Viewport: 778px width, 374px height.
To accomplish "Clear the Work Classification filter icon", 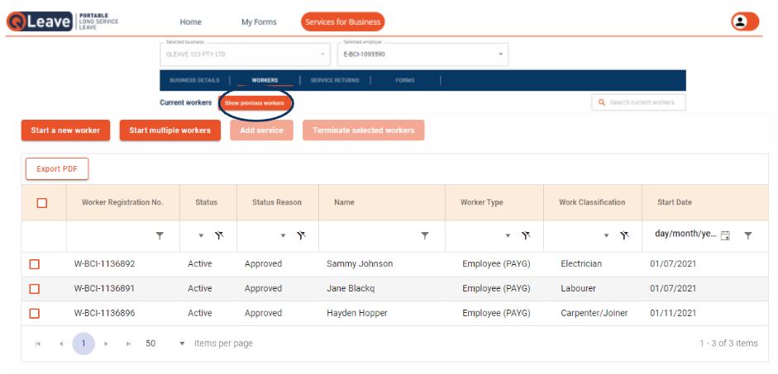I will (x=624, y=236).
